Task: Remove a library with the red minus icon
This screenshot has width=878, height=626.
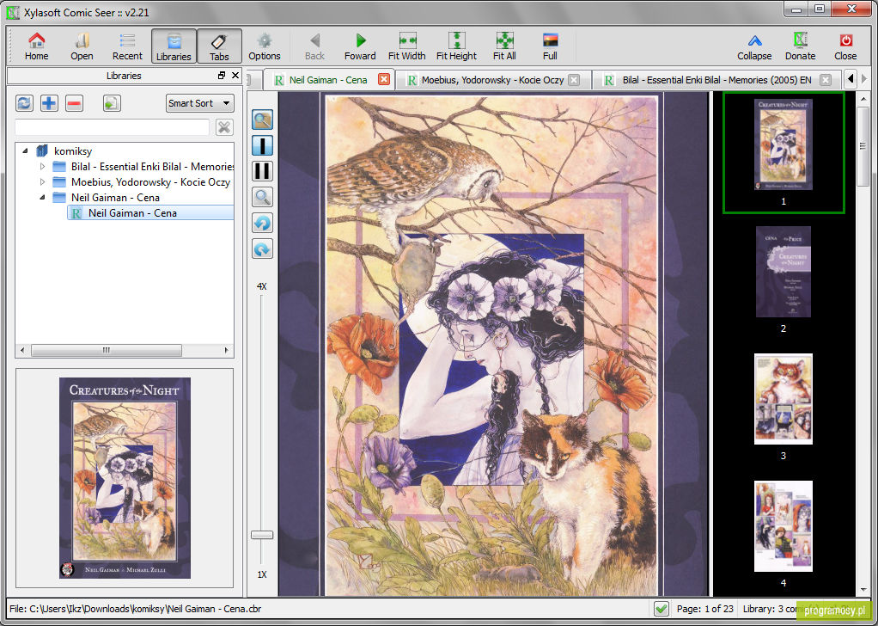Action: (x=75, y=103)
